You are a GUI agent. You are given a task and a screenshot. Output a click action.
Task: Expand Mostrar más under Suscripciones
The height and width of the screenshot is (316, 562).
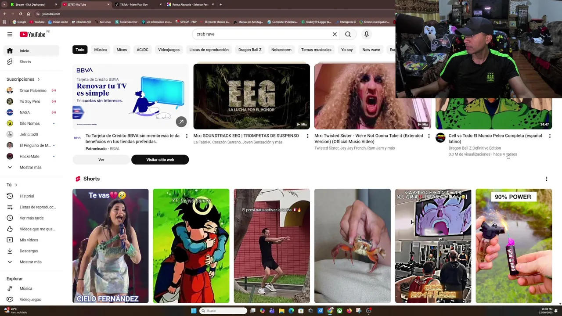pos(31,167)
